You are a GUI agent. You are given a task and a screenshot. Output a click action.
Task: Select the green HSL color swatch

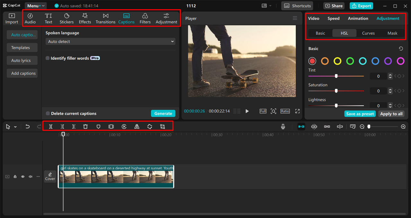tap(350, 61)
